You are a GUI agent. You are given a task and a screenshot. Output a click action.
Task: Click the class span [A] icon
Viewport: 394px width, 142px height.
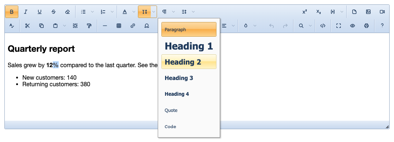(333, 12)
